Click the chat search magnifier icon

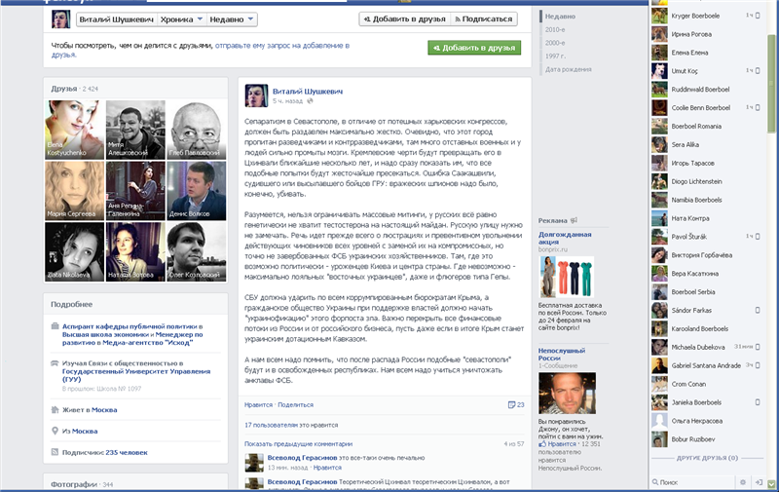[654, 481]
